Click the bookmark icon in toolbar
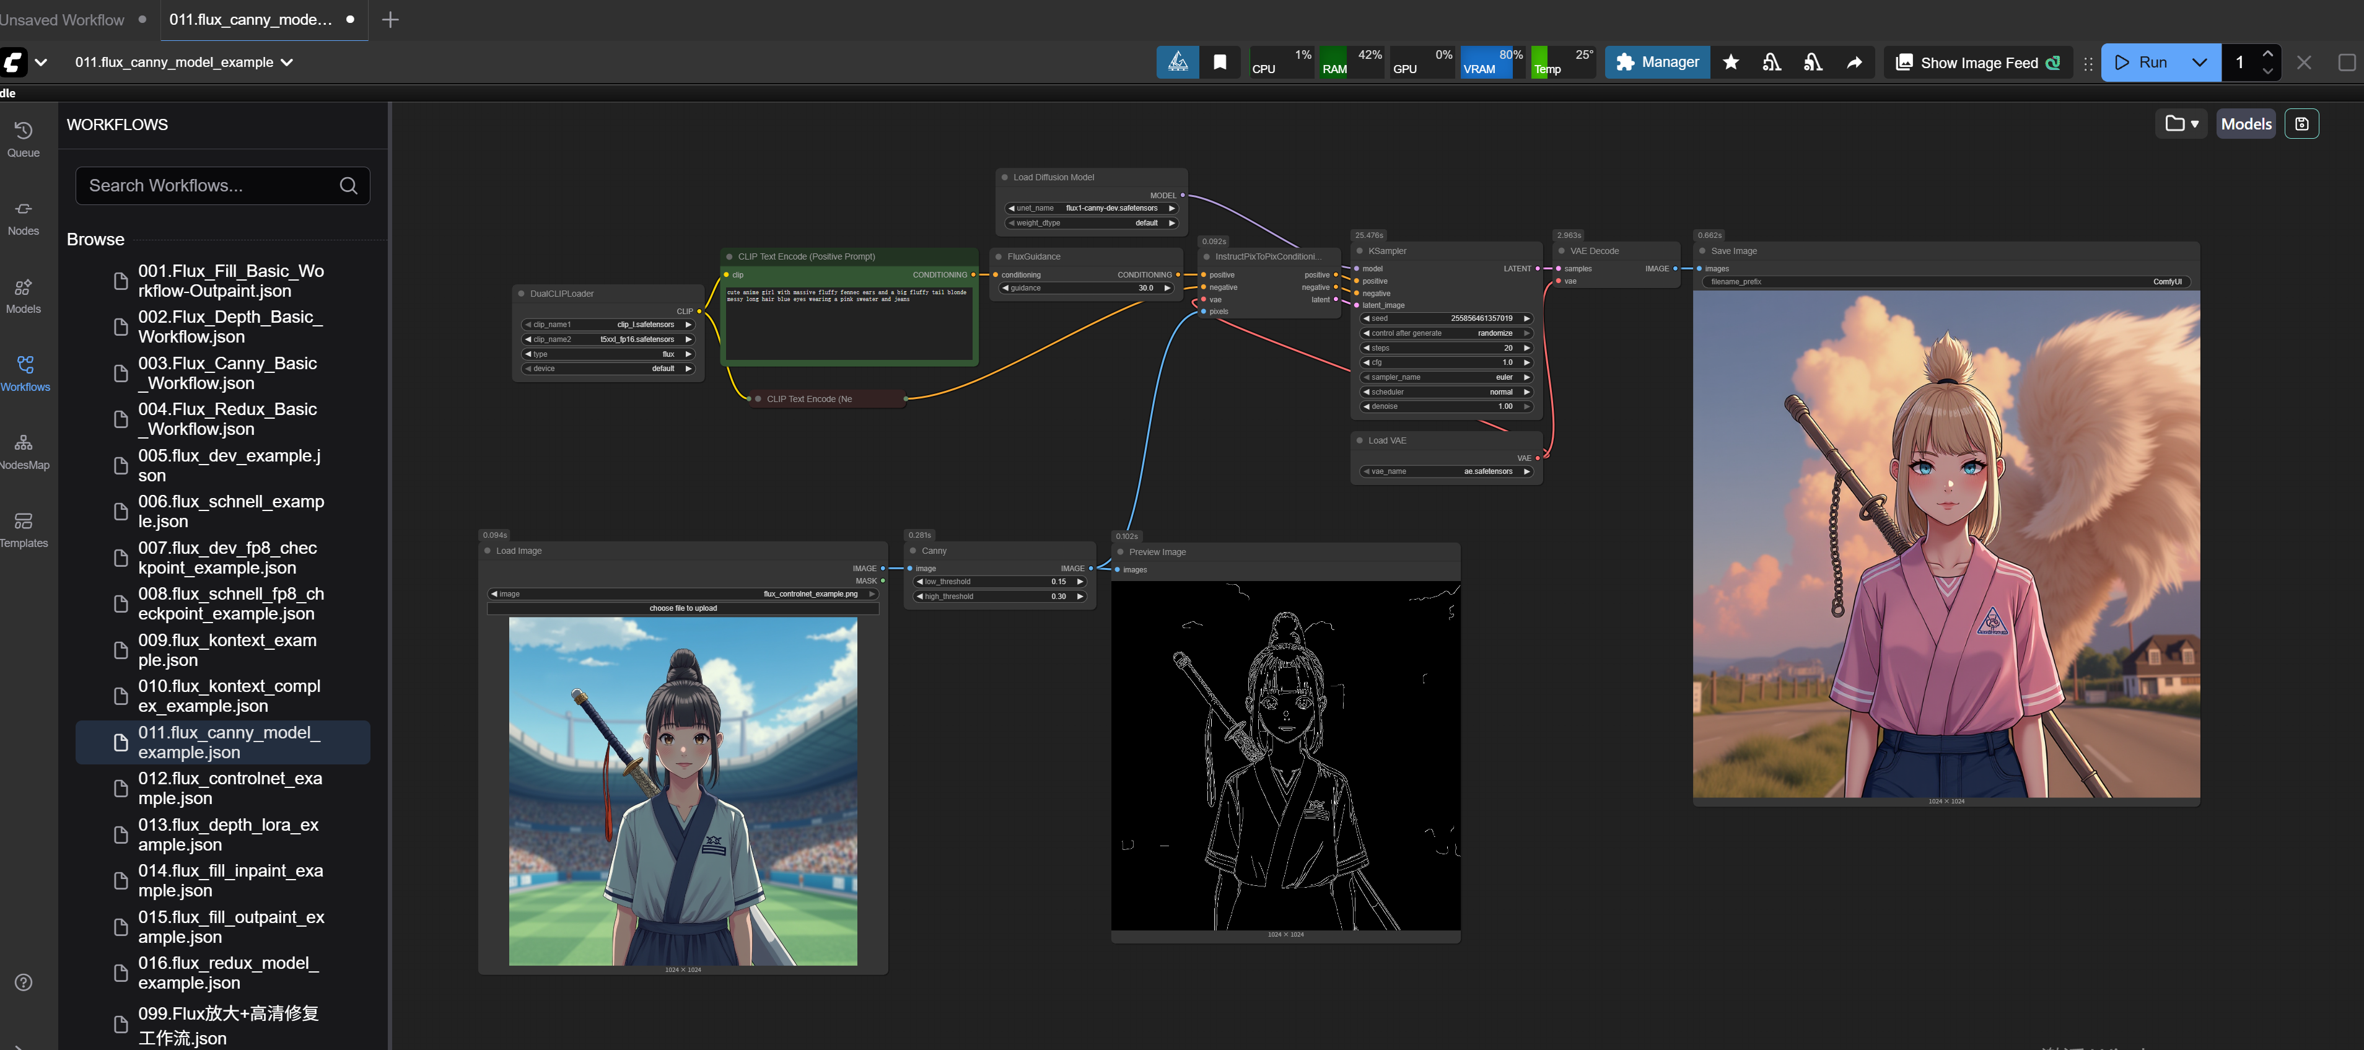The height and width of the screenshot is (1050, 2364). click(1220, 63)
